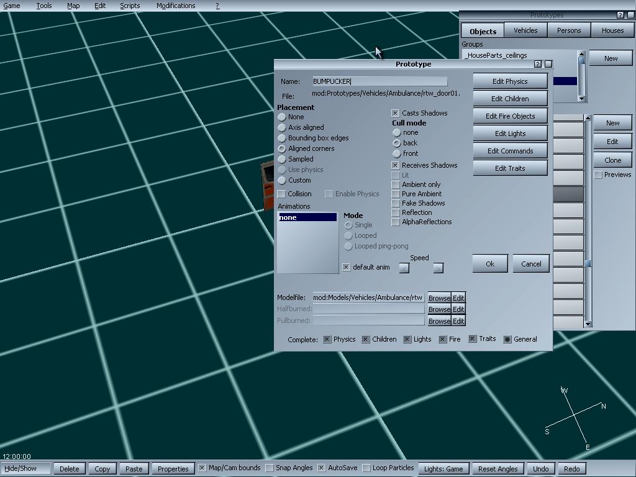Click the Prototype dialog help question mark
636x477 pixels.
538,64
